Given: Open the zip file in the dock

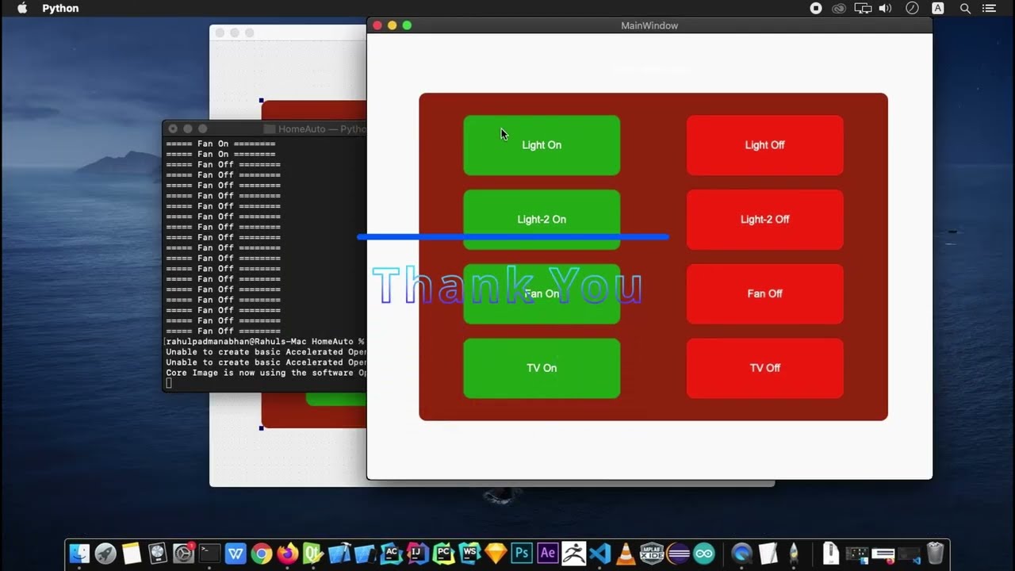Looking at the screenshot, I should pos(830,553).
